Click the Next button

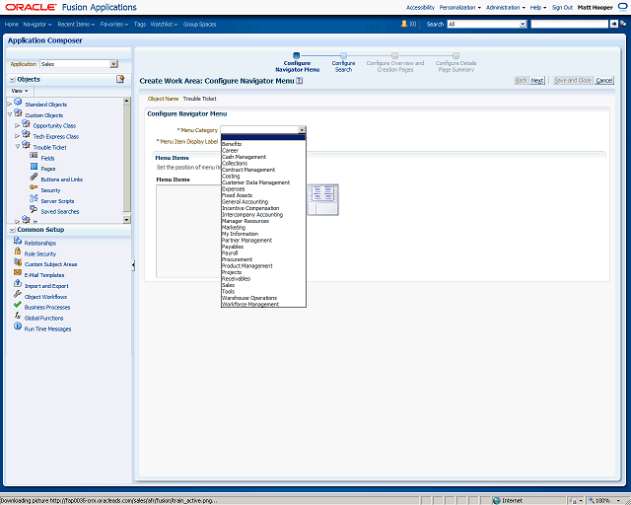pyautogui.click(x=536, y=81)
